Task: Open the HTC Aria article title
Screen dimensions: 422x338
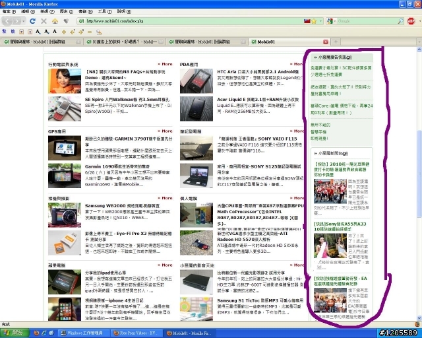Action: tap(258, 72)
